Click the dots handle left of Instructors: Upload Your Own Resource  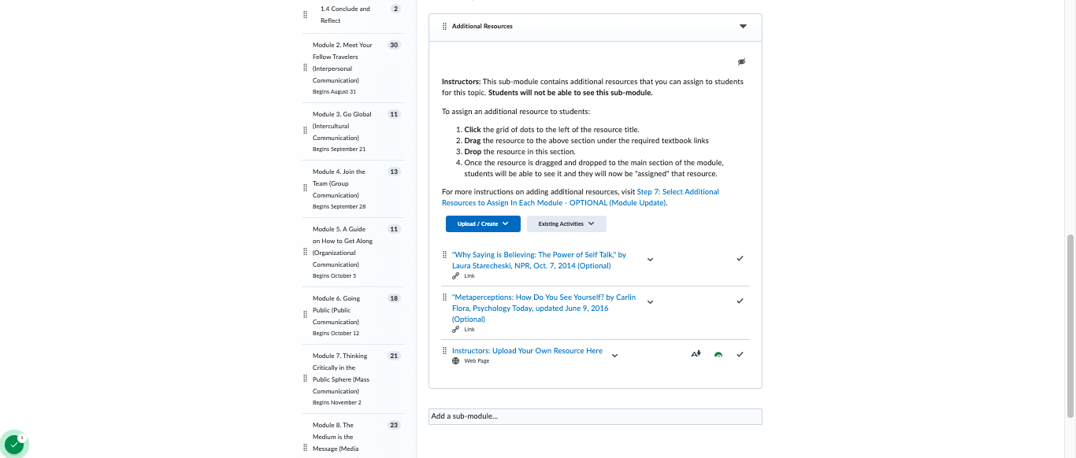click(x=445, y=350)
